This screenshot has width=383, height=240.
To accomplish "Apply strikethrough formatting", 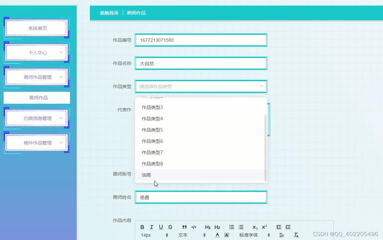I will [x=170, y=227].
